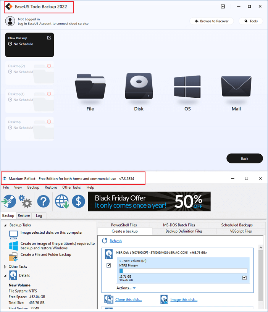Click File and Folder backup icon
This screenshot has width=268, height=312.
[x=13, y=257]
